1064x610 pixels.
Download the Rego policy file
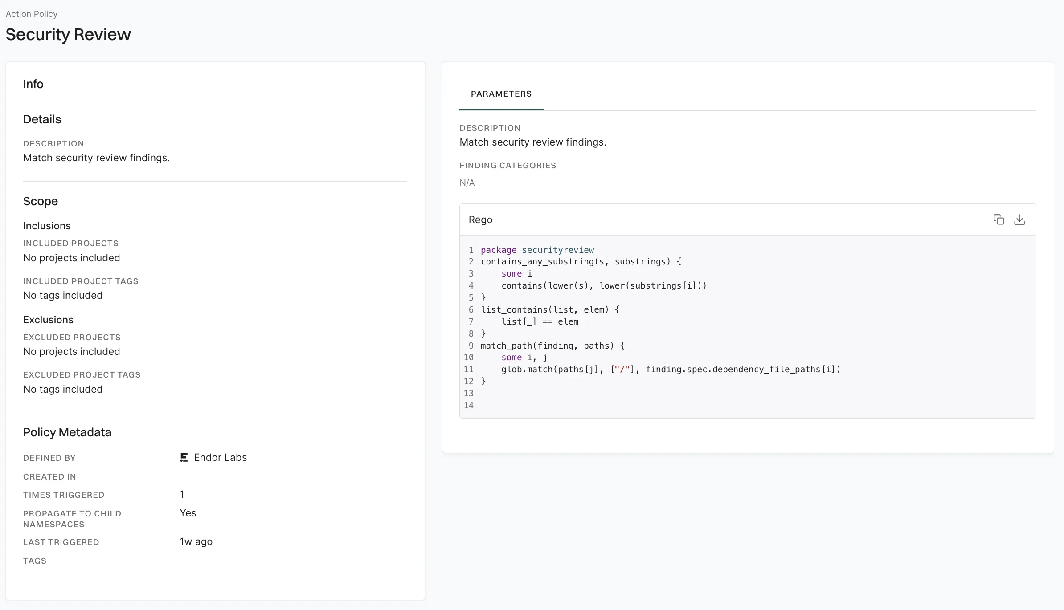click(1019, 220)
